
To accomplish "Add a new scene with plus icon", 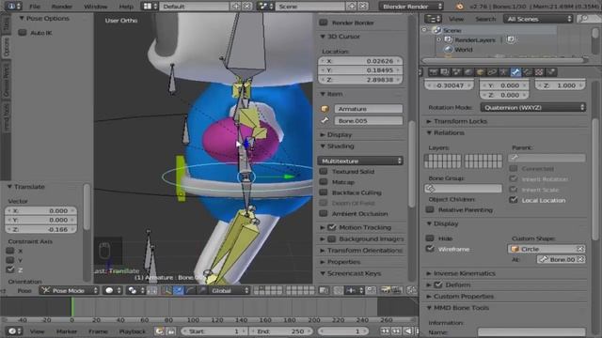I will 352,7.
